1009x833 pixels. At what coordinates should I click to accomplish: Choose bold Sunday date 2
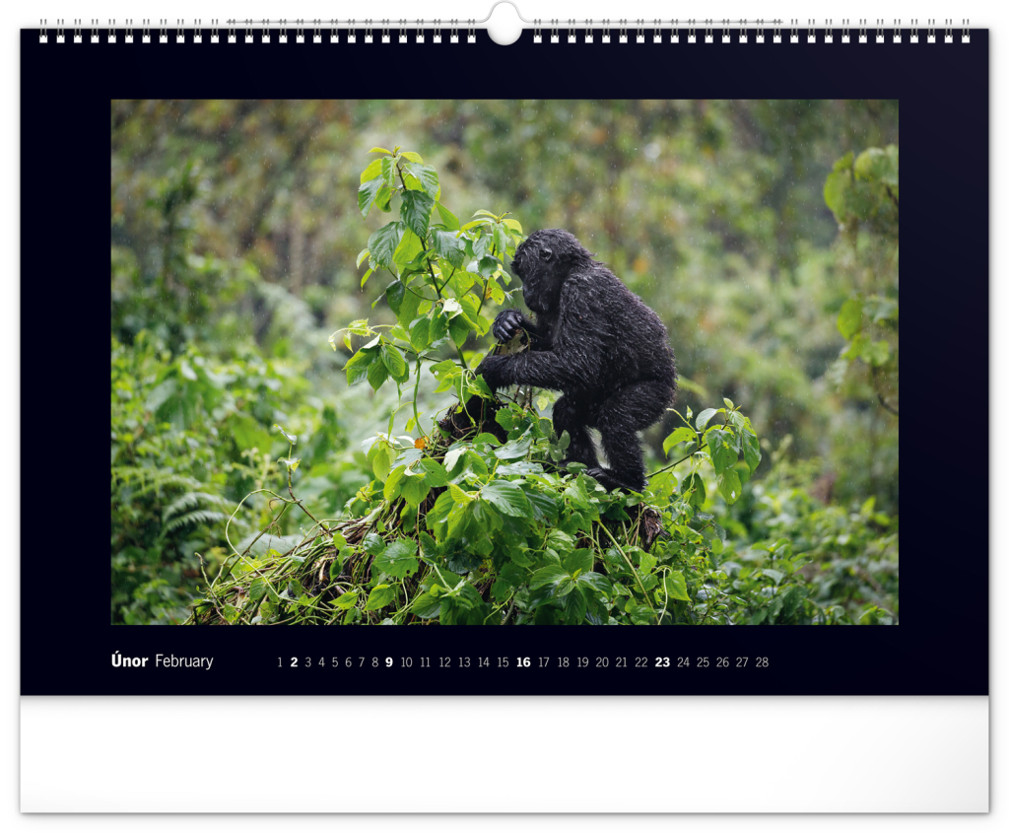[x=294, y=662]
